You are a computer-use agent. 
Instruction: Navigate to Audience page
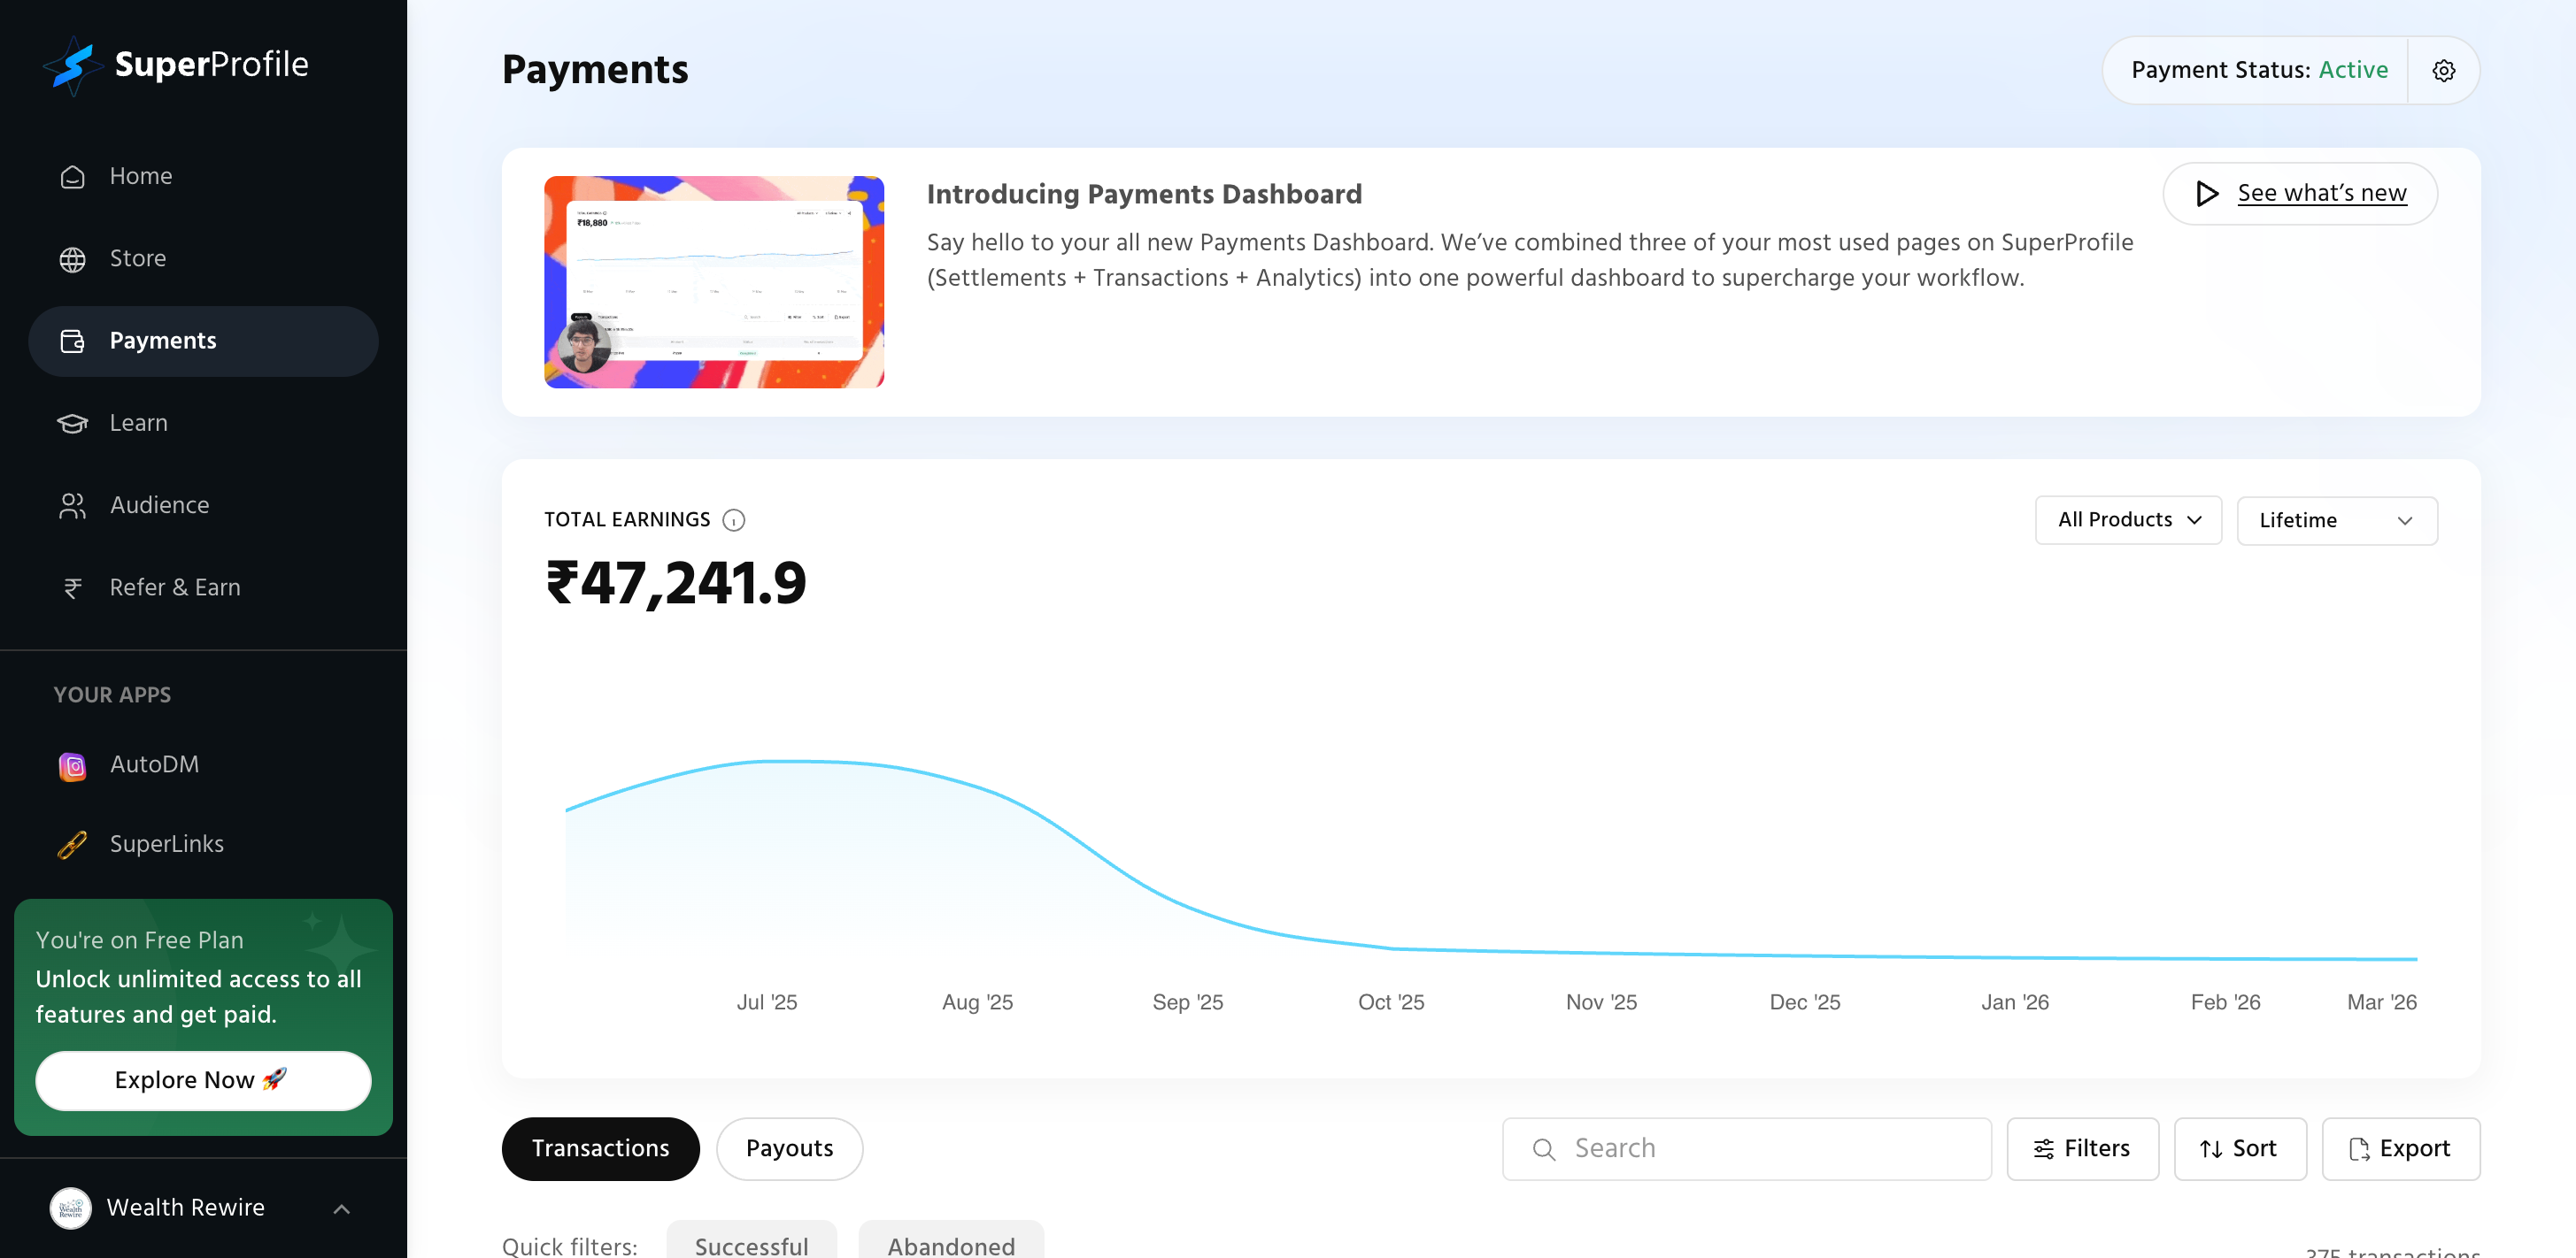[x=159, y=506]
